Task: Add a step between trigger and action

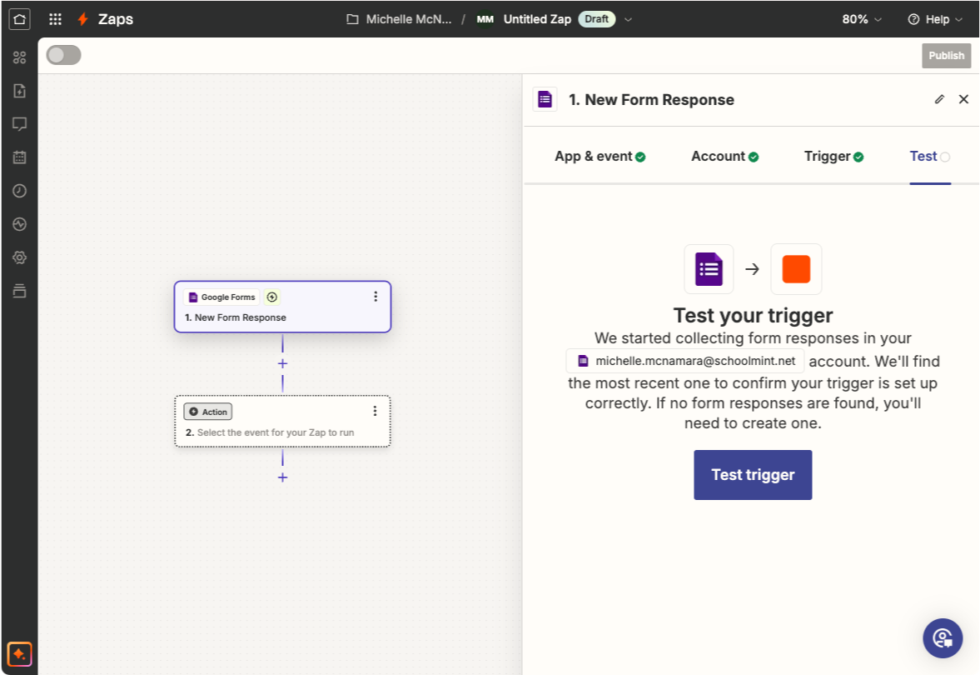Action: click(282, 363)
